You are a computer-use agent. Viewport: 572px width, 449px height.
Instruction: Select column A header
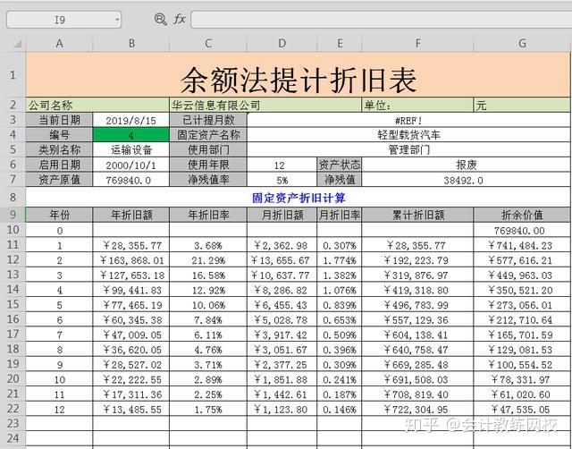[60, 44]
